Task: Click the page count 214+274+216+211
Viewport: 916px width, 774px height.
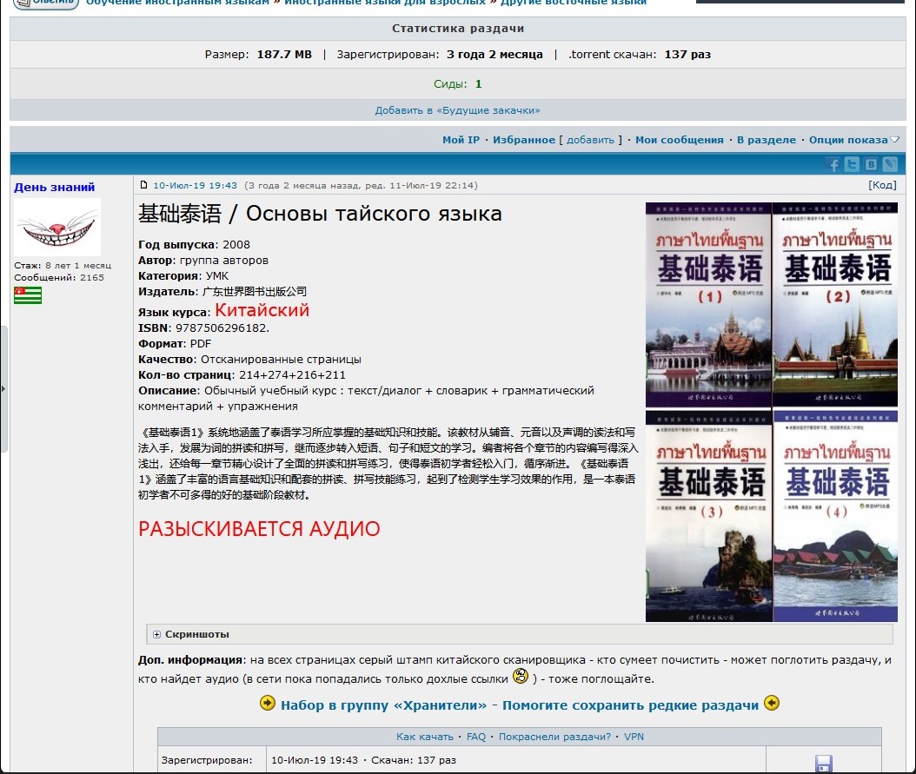Action: coord(292,374)
